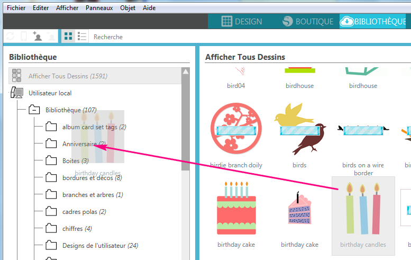Click folder icon beside bordures et décos
Image resolution: width=411 pixels, height=260 pixels.
[x=51, y=177]
